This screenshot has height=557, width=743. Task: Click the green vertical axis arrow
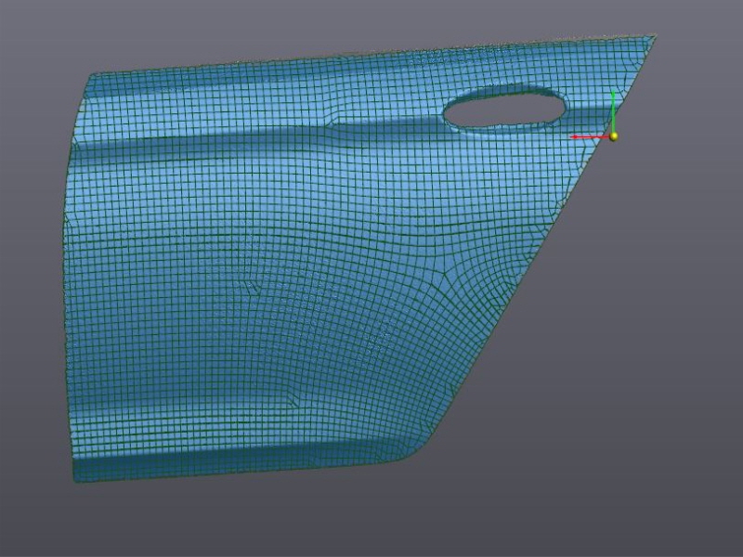click(613, 110)
